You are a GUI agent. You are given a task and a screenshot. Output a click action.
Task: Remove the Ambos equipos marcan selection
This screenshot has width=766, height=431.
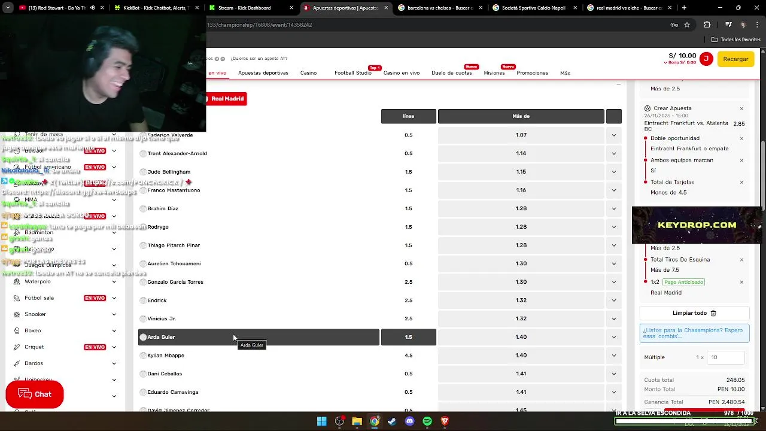(x=741, y=160)
